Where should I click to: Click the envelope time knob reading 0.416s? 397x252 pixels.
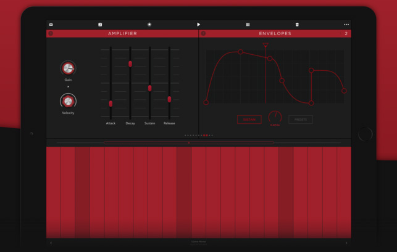pos(275,117)
